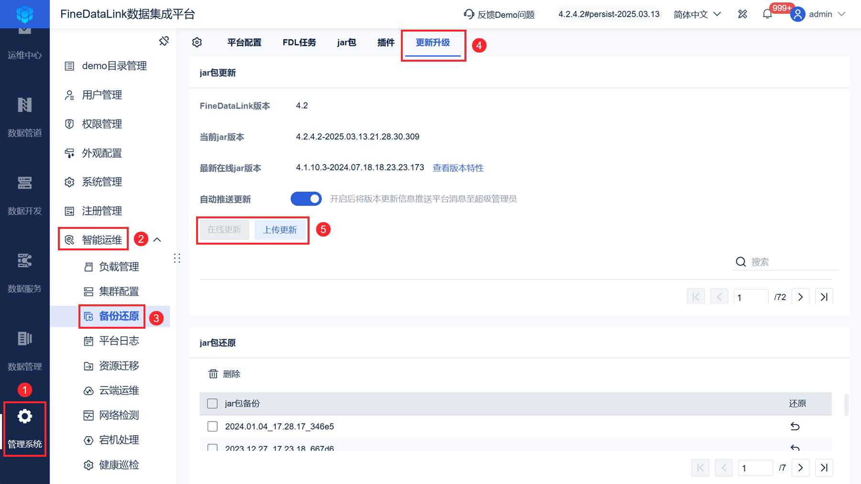The image size is (861, 484).
Task: Open the 管理系统 gear module
Action: point(24,429)
